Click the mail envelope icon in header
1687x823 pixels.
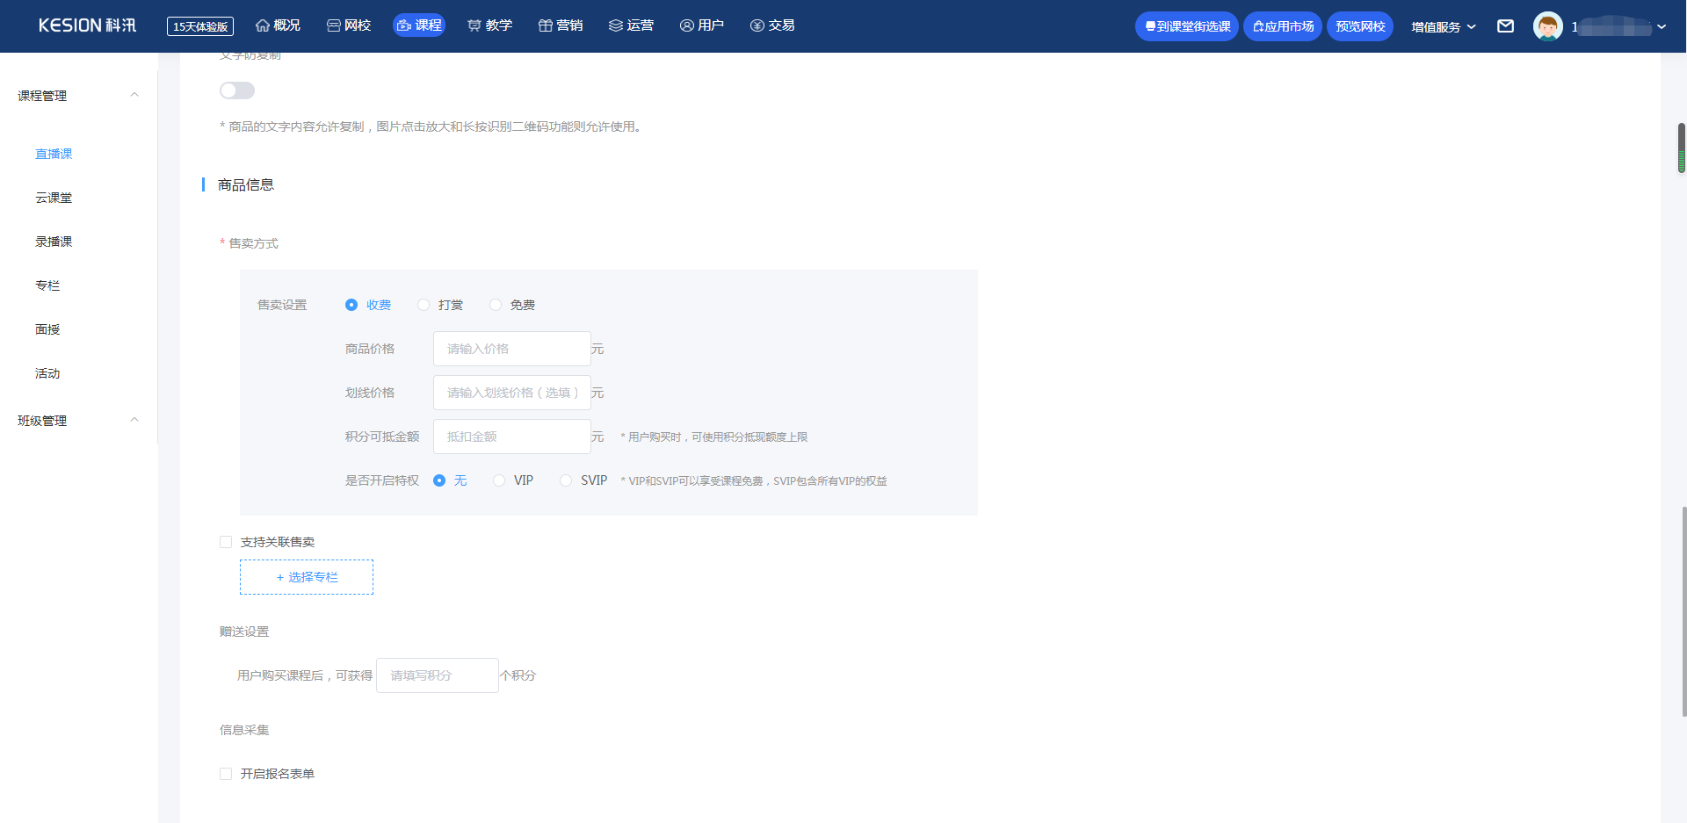[x=1505, y=26]
